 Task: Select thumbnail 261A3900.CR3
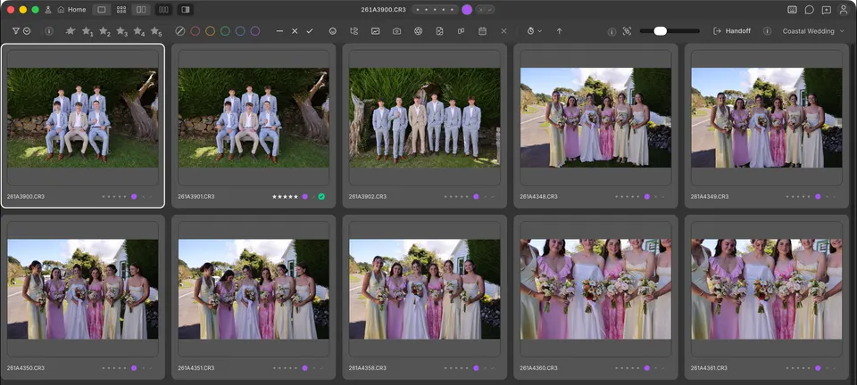(x=82, y=126)
